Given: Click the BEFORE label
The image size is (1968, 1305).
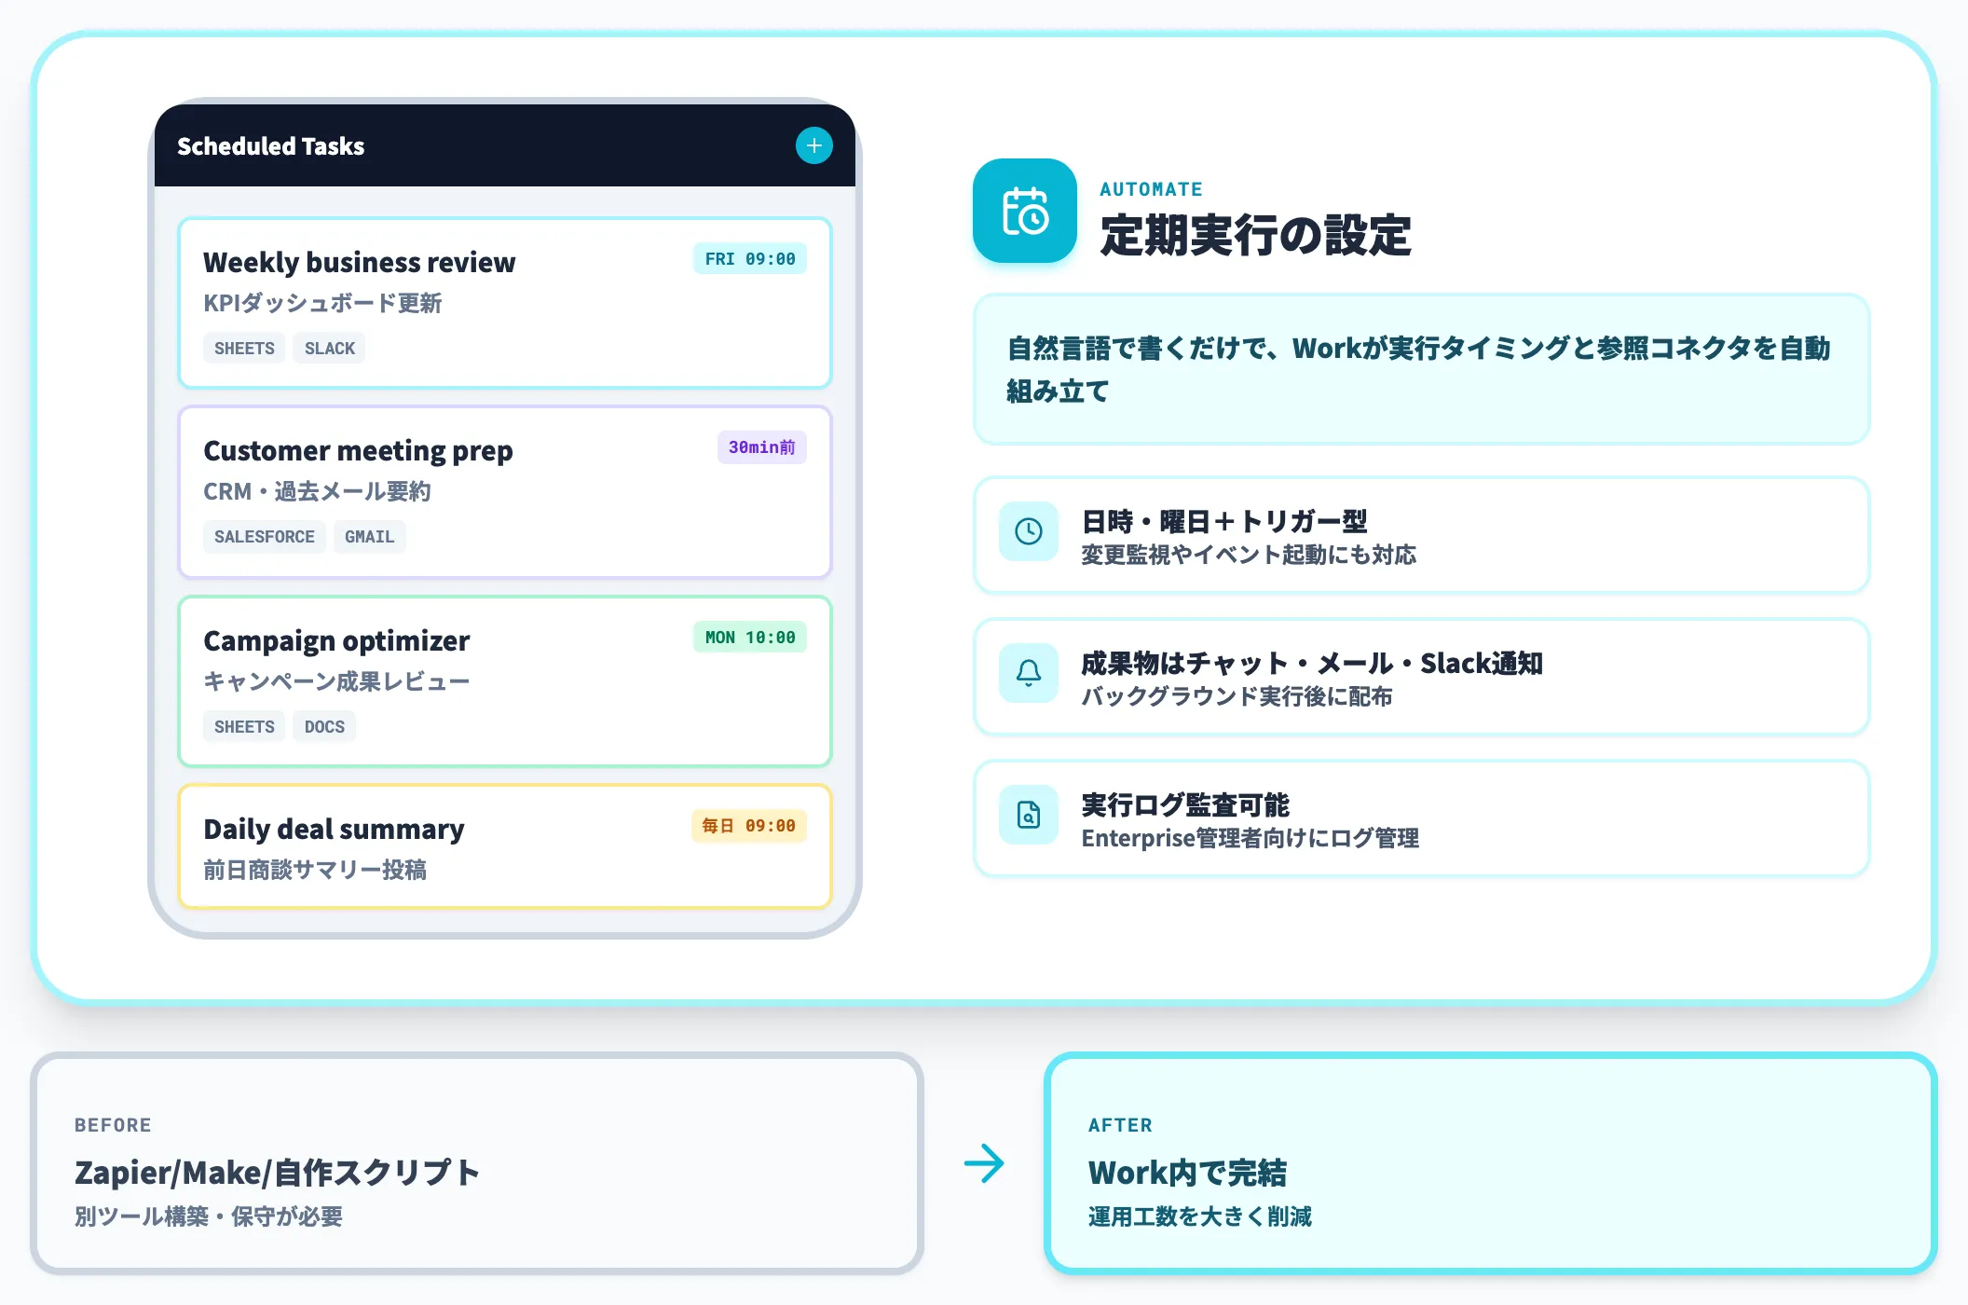Looking at the screenshot, I should click(x=113, y=1125).
